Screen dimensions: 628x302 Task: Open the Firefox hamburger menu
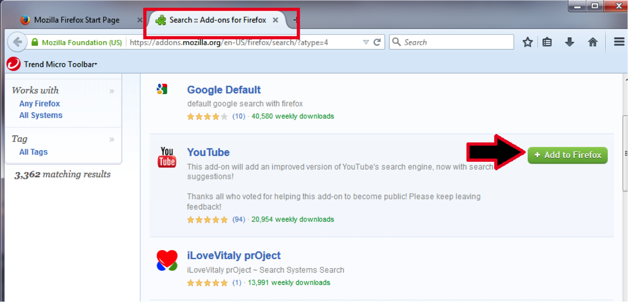tap(619, 42)
